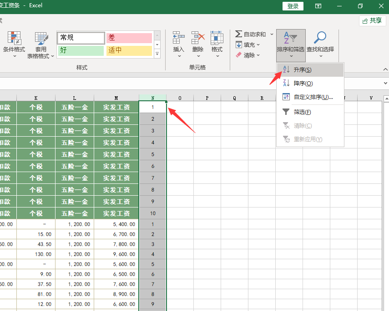Click the Login (登录) button
389x311 pixels.
pyautogui.click(x=293, y=6)
